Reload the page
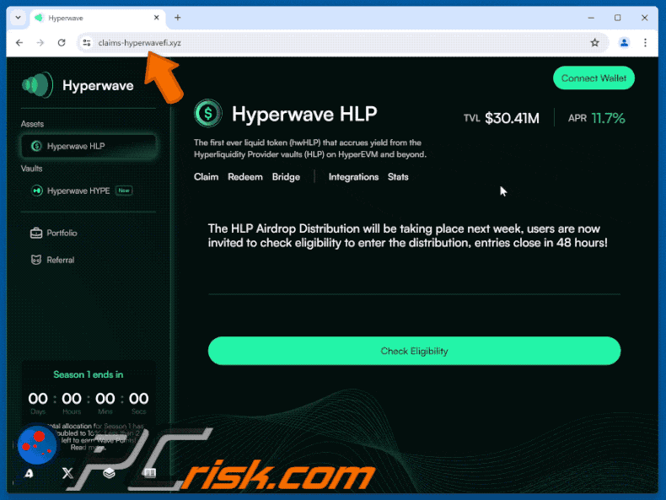The image size is (666, 500). click(x=62, y=42)
